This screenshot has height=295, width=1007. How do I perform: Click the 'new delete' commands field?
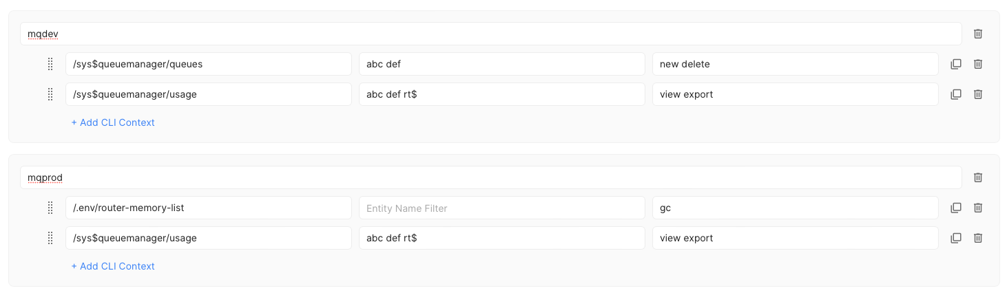[x=795, y=64]
